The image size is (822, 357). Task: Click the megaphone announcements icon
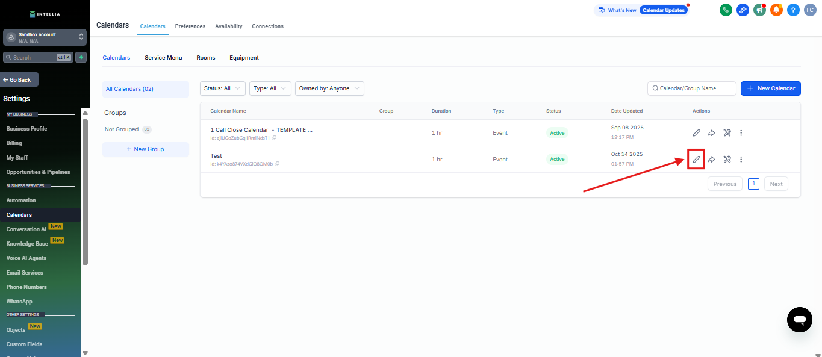pyautogui.click(x=759, y=10)
